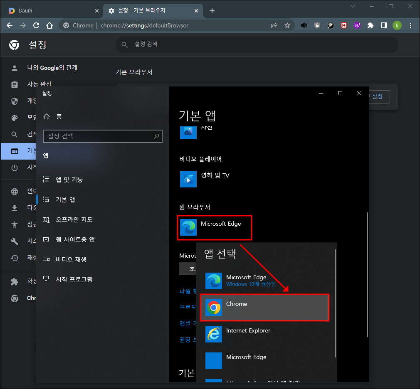Choose Microsoft Edge Windows 10에 권장됨 in the app picker
The width and height of the screenshot is (420, 389).
[x=264, y=281]
